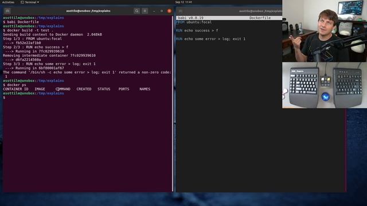Screen dimensions: 367x206
Task: Click the keyboard camera overlay
Action: pyautogui.click(x=325, y=85)
